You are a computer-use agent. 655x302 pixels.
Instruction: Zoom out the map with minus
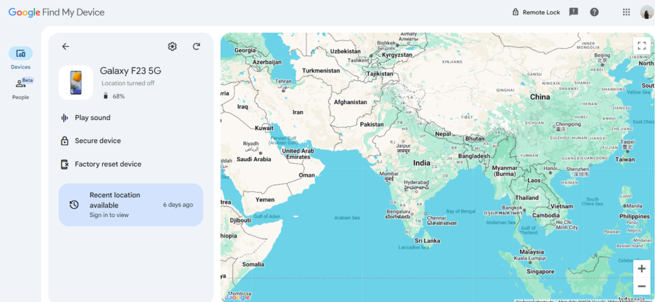(x=642, y=286)
